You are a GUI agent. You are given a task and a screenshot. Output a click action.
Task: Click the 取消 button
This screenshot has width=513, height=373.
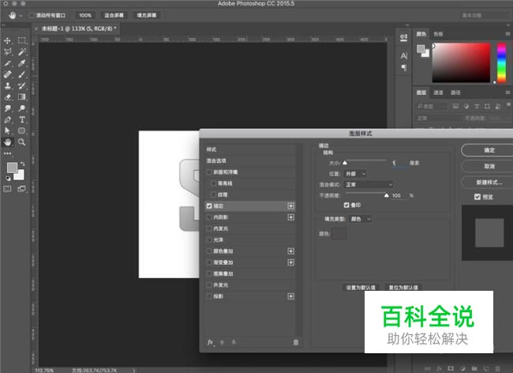(489, 167)
